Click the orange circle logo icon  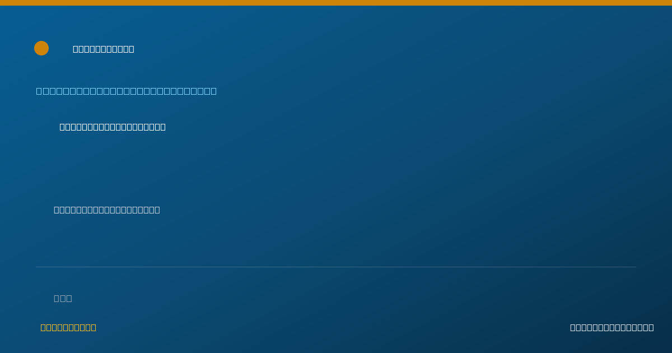[x=41, y=48]
